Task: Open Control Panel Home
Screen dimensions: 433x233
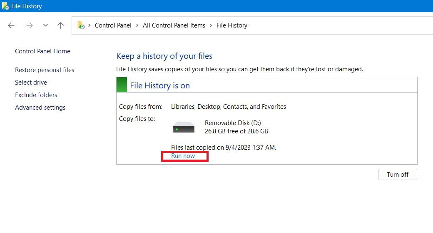Action: pos(42,51)
